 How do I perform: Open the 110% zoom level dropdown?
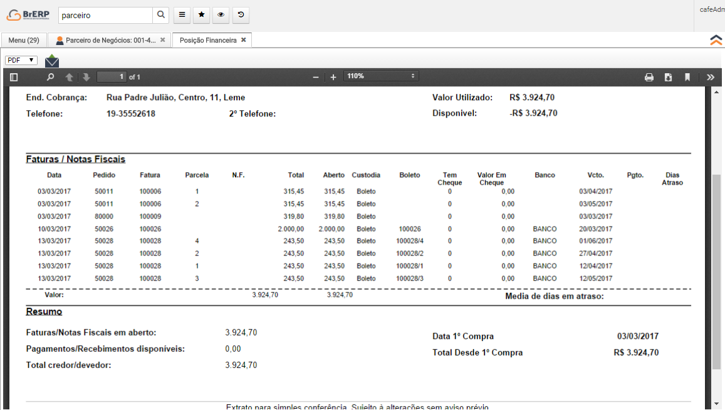(381, 76)
